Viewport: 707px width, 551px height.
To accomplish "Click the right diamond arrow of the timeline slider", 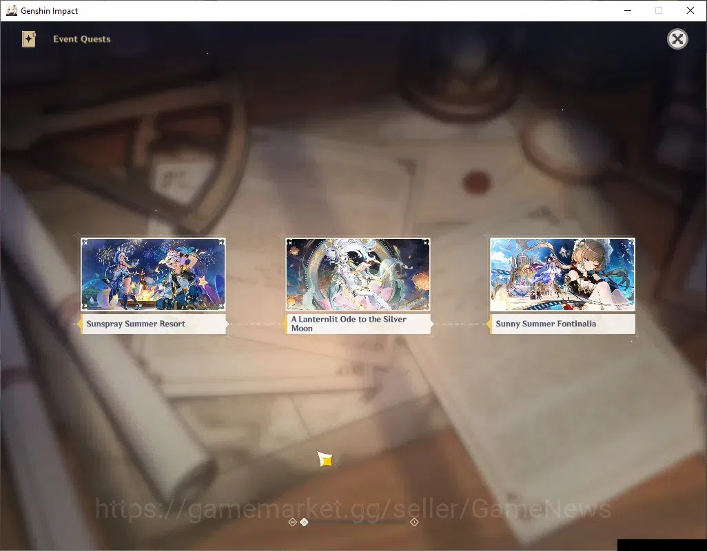I will (x=414, y=522).
